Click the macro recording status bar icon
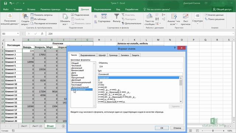This screenshot has width=236, height=133. (x=13, y=131)
